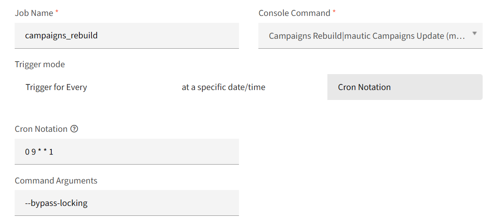This screenshot has width=490, height=218.
Task: Click the red asterisk beside Job Name
Action: point(57,12)
